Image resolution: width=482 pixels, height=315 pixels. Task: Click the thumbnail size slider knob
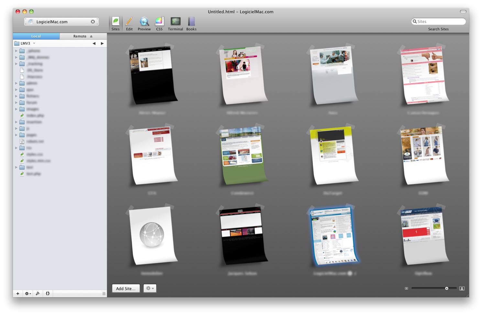(x=446, y=288)
